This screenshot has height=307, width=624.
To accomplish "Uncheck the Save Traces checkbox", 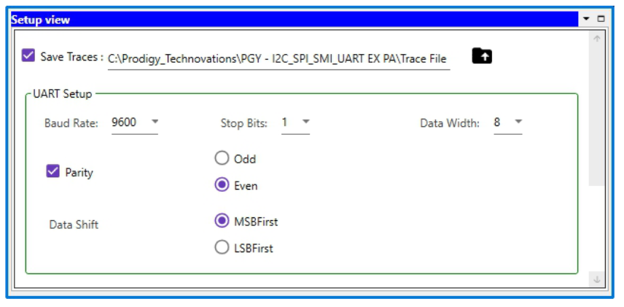I will click(28, 55).
